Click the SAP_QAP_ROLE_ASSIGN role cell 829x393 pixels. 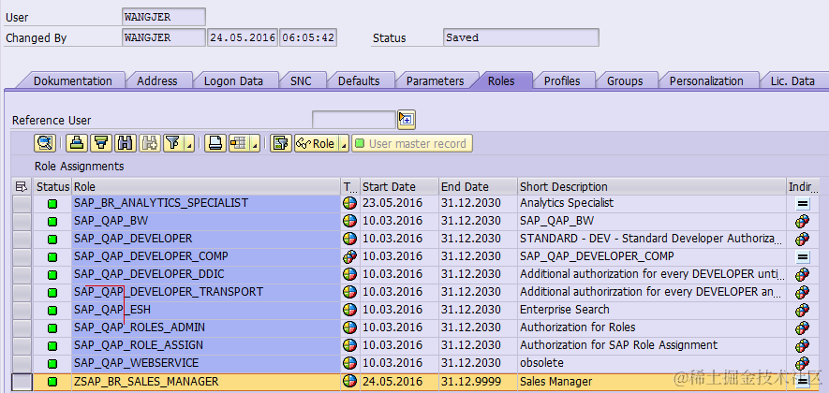206,345
